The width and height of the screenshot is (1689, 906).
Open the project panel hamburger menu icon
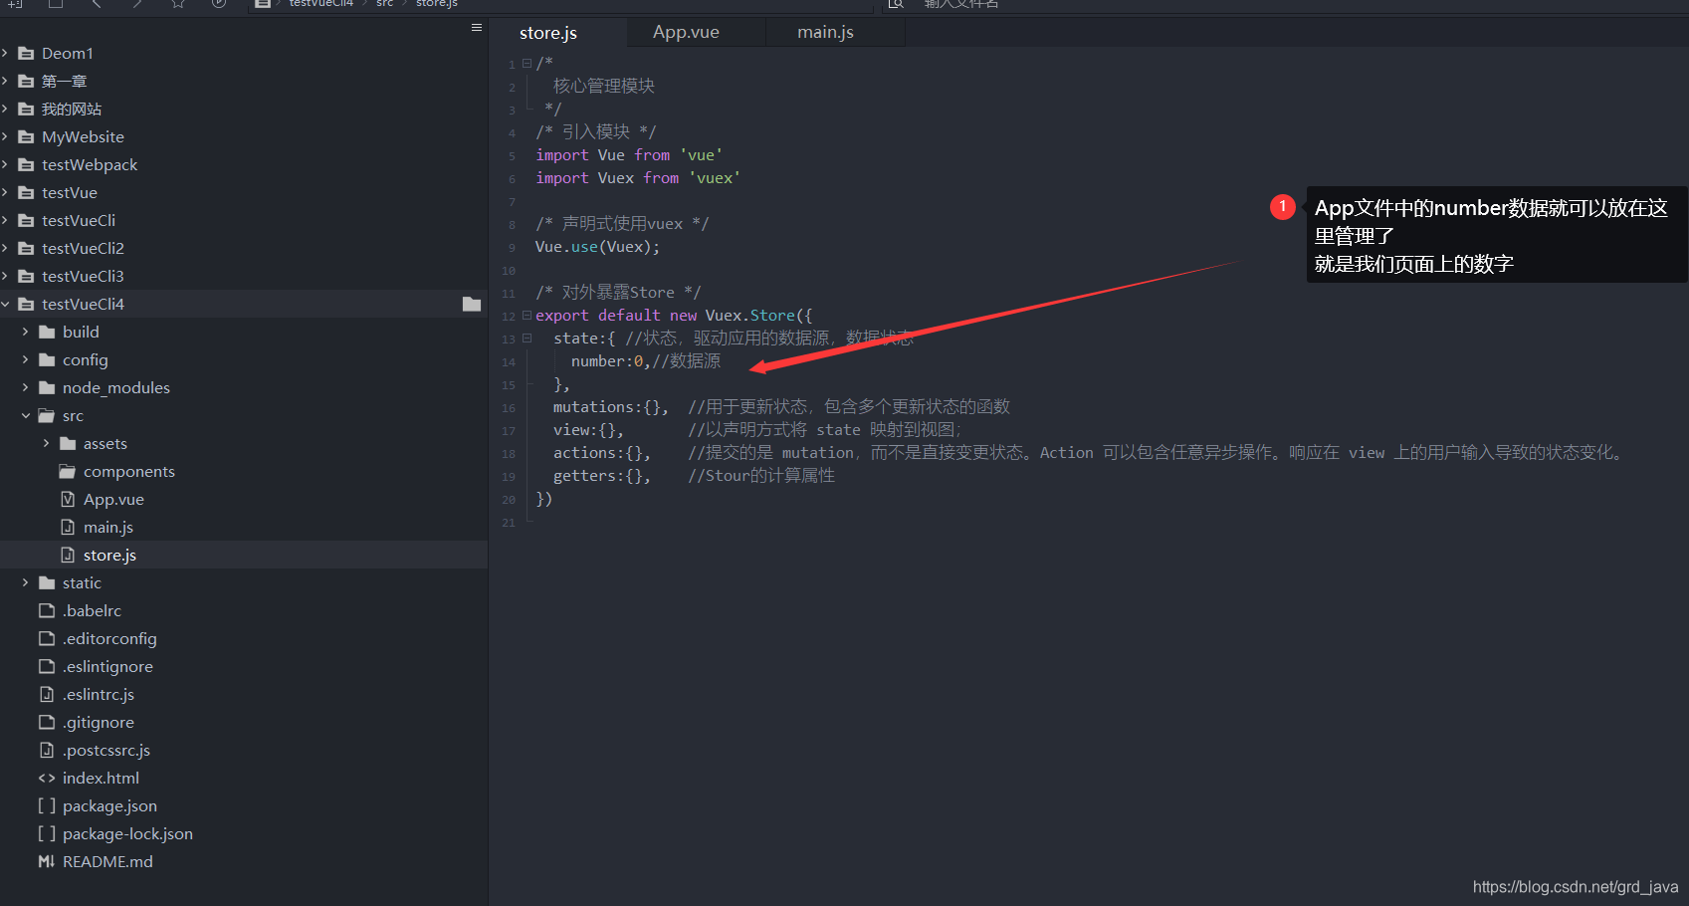(x=477, y=28)
